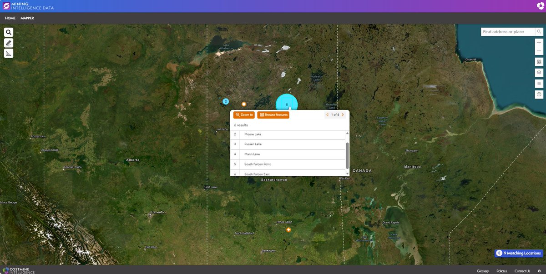
Task: Open the basemap gallery grid icon
Action: [x=539, y=62]
